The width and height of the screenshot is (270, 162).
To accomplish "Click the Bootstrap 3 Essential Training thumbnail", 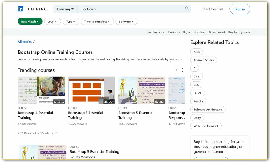I will [x=91, y=90].
